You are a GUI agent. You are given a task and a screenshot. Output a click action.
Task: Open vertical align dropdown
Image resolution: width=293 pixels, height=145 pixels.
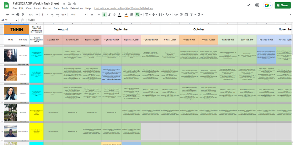(155, 15)
